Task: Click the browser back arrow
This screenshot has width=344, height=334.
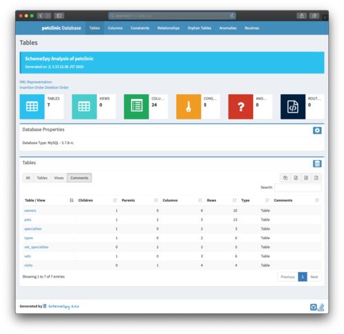Action: pyautogui.click(x=41, y=16)
